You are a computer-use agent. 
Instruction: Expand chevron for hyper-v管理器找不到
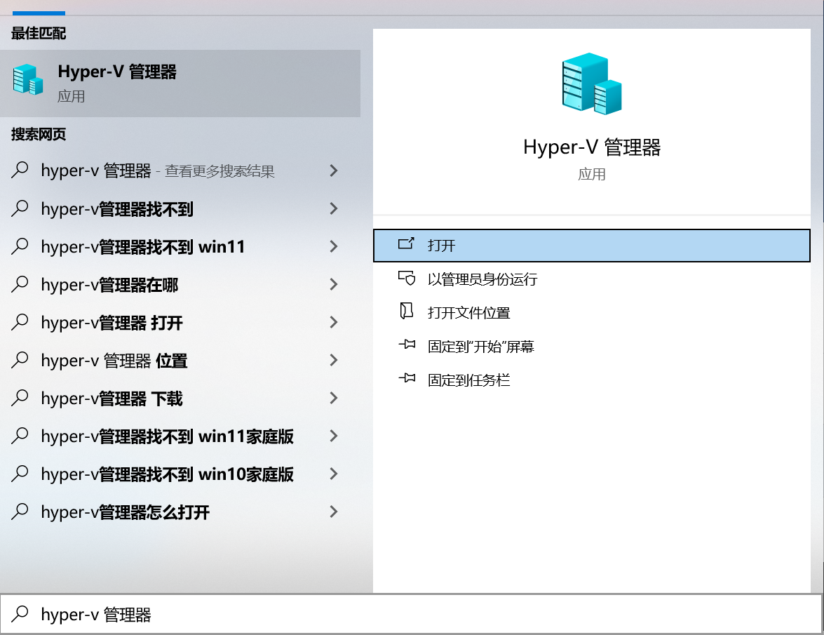(x=333, y=208)
